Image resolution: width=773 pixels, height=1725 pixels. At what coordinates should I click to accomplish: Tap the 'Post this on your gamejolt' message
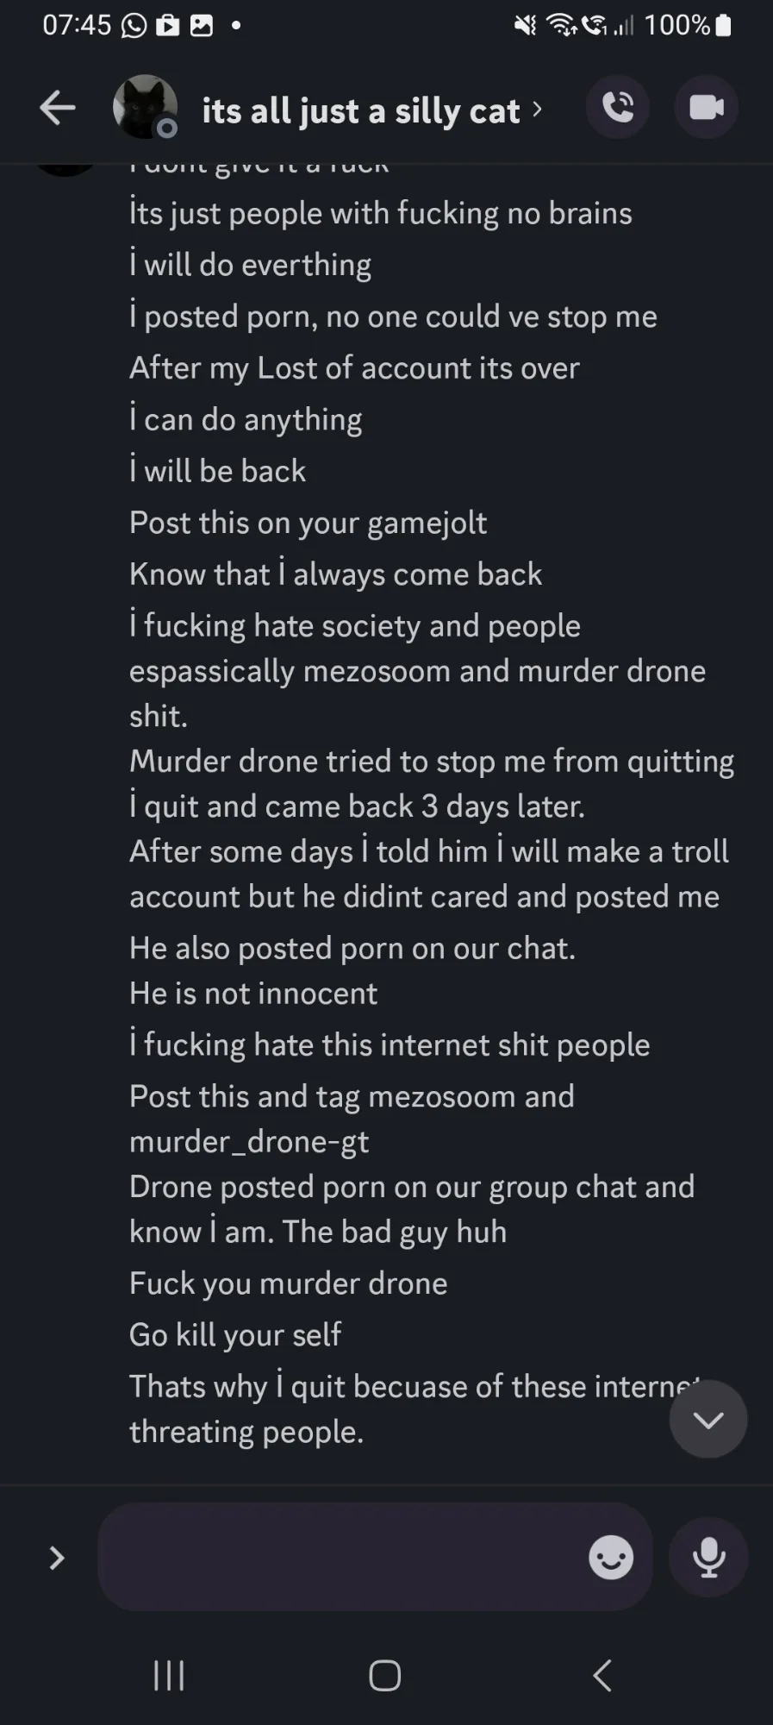coord(308,522)
